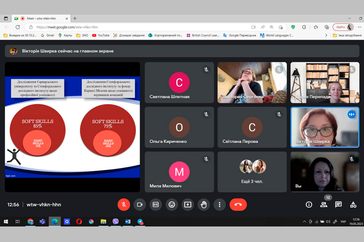Turn on closed captions
364x242 pixels.
156,204
